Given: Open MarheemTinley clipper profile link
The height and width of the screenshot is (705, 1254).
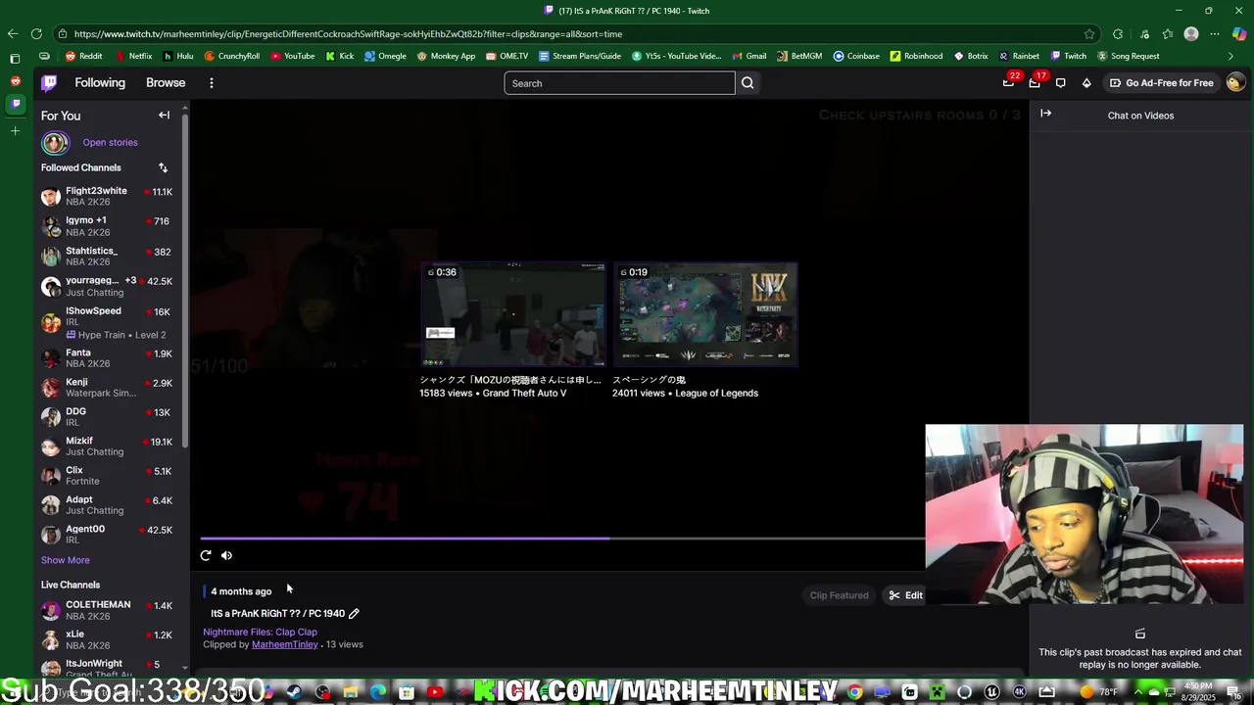Looking at the screenshot, I should pyautogui.click(x=285, y=644).
